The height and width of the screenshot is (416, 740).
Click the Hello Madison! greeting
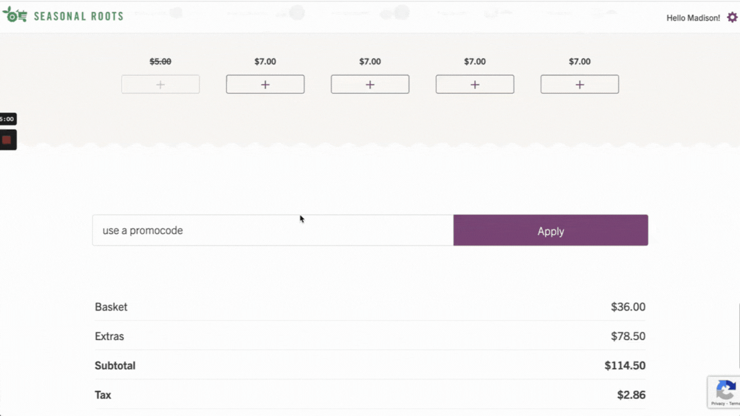tap(693, 18)
